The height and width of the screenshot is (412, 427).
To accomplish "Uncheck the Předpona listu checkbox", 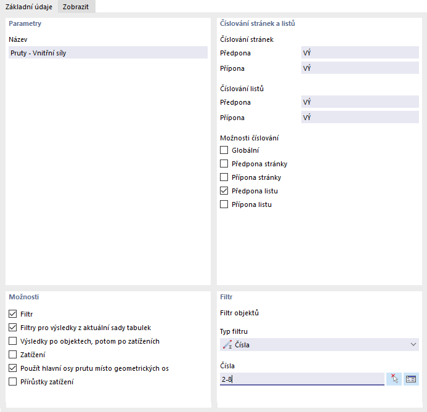I will pyautogui.click(x=224, y=191).
